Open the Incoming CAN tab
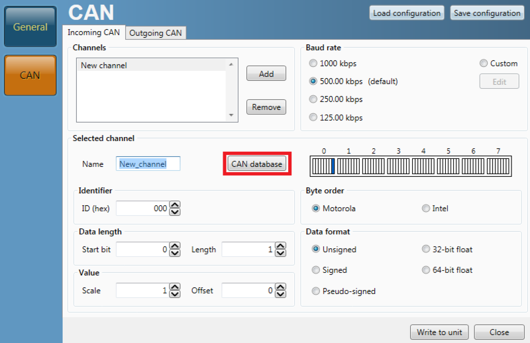Viewport: 530px width, 343px height. tap(93, 32)
